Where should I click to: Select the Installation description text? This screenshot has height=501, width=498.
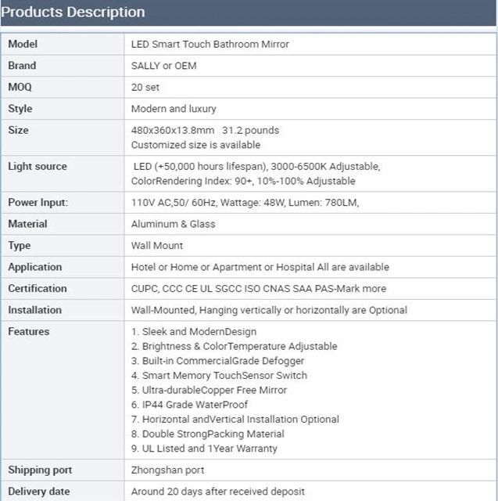point(269,310)
